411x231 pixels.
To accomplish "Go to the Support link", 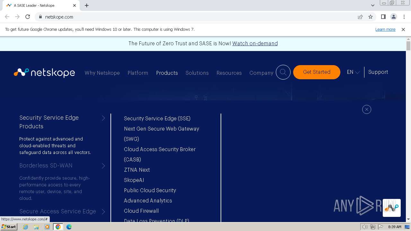I will 378,72.
